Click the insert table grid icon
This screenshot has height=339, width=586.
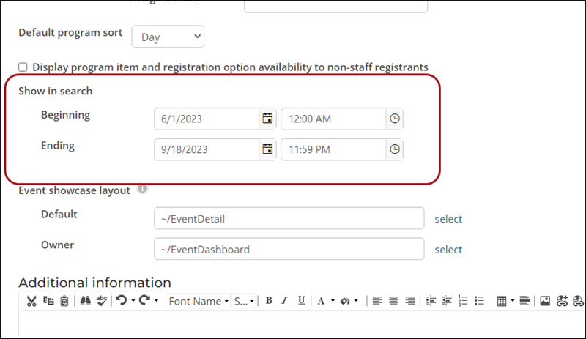point(502,301)
